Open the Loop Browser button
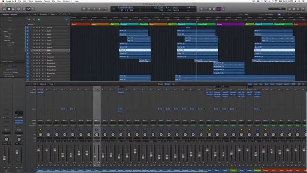Screen dimensions: 307x173 [x=298, y=9]
